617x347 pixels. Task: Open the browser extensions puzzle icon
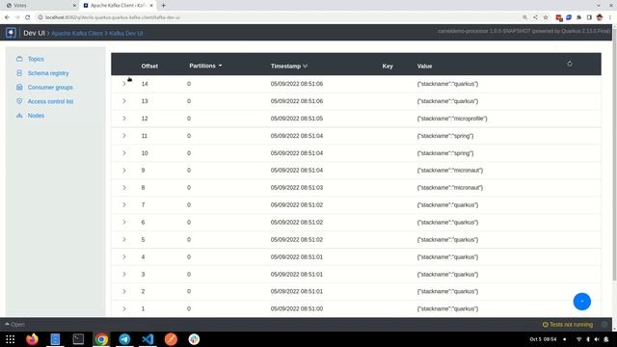click(x=578, y=17)
